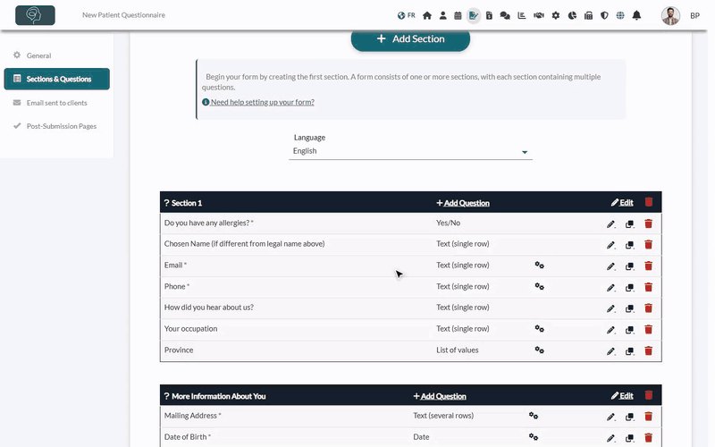Click the 'New Patient Questionnaire' title
Viewport: 715px width, 447px height.
123,15
